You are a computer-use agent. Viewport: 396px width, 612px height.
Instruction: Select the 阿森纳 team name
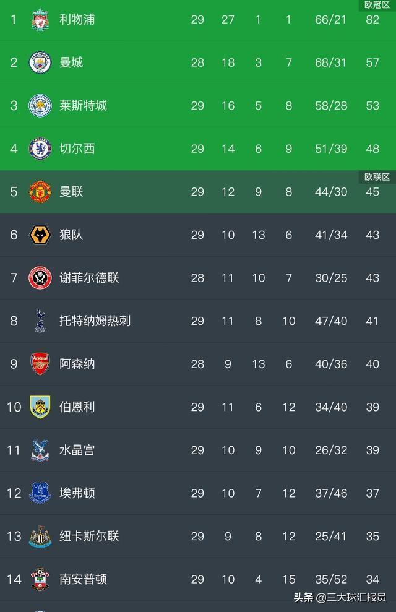tap(77, 364)
